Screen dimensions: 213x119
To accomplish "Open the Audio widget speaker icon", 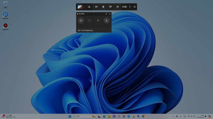I will (x=96, y=7).
